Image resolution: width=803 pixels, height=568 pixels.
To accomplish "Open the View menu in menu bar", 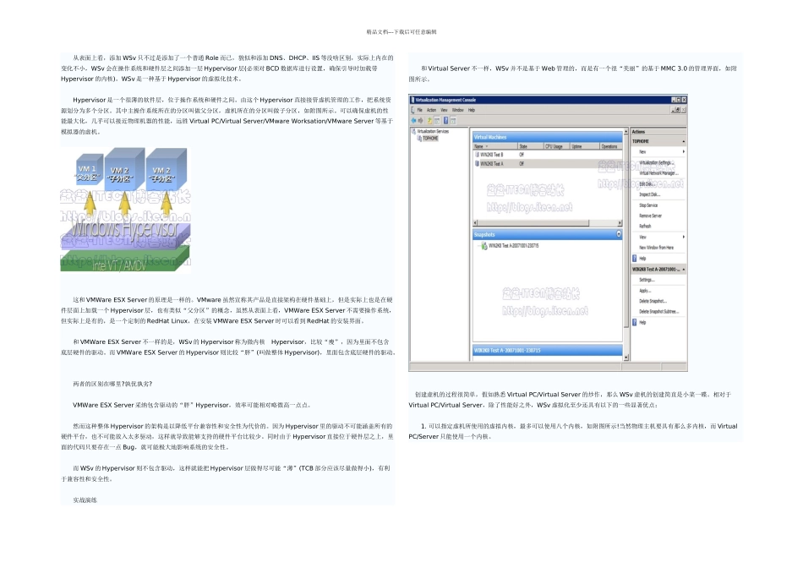I will pos(444,110).
